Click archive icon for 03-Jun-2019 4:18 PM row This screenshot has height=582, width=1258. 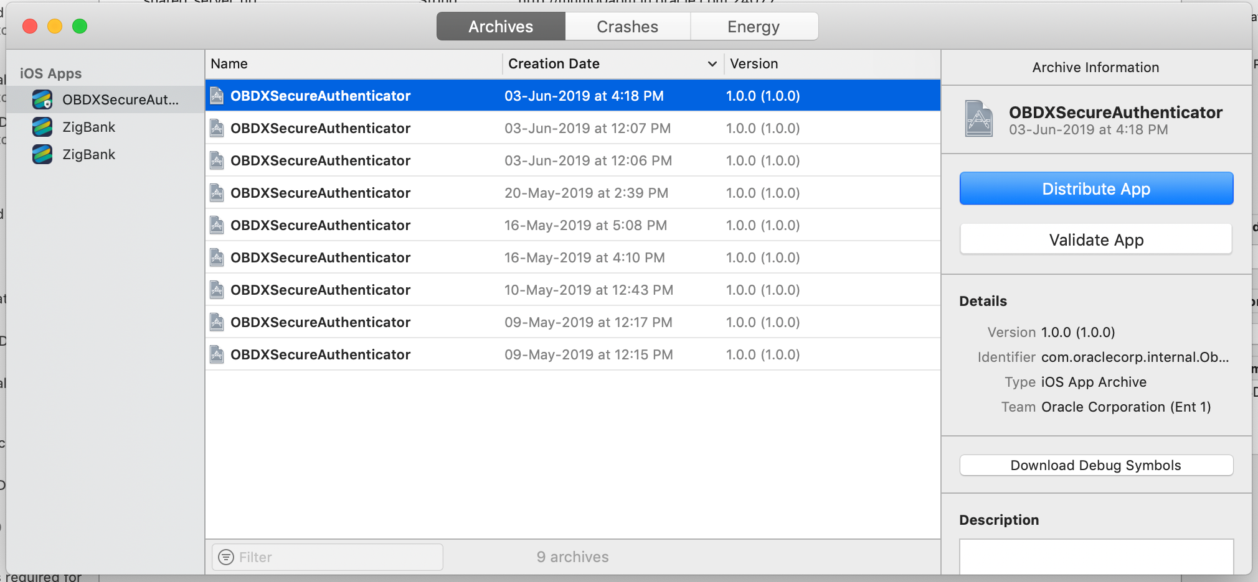point(217,96)
